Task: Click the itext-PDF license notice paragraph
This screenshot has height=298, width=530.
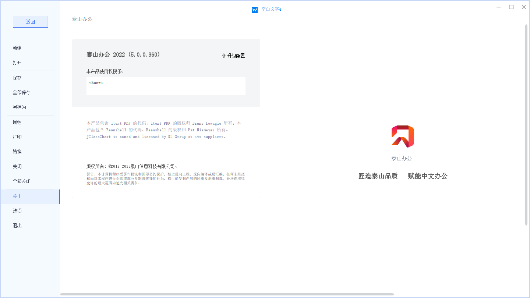Action: [x=164, y=130]
